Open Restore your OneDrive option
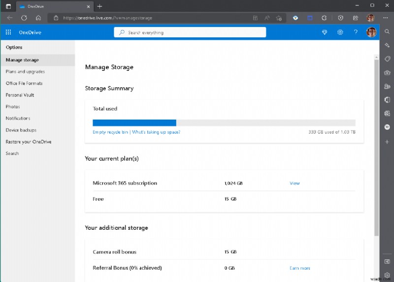 coord(29,142)
